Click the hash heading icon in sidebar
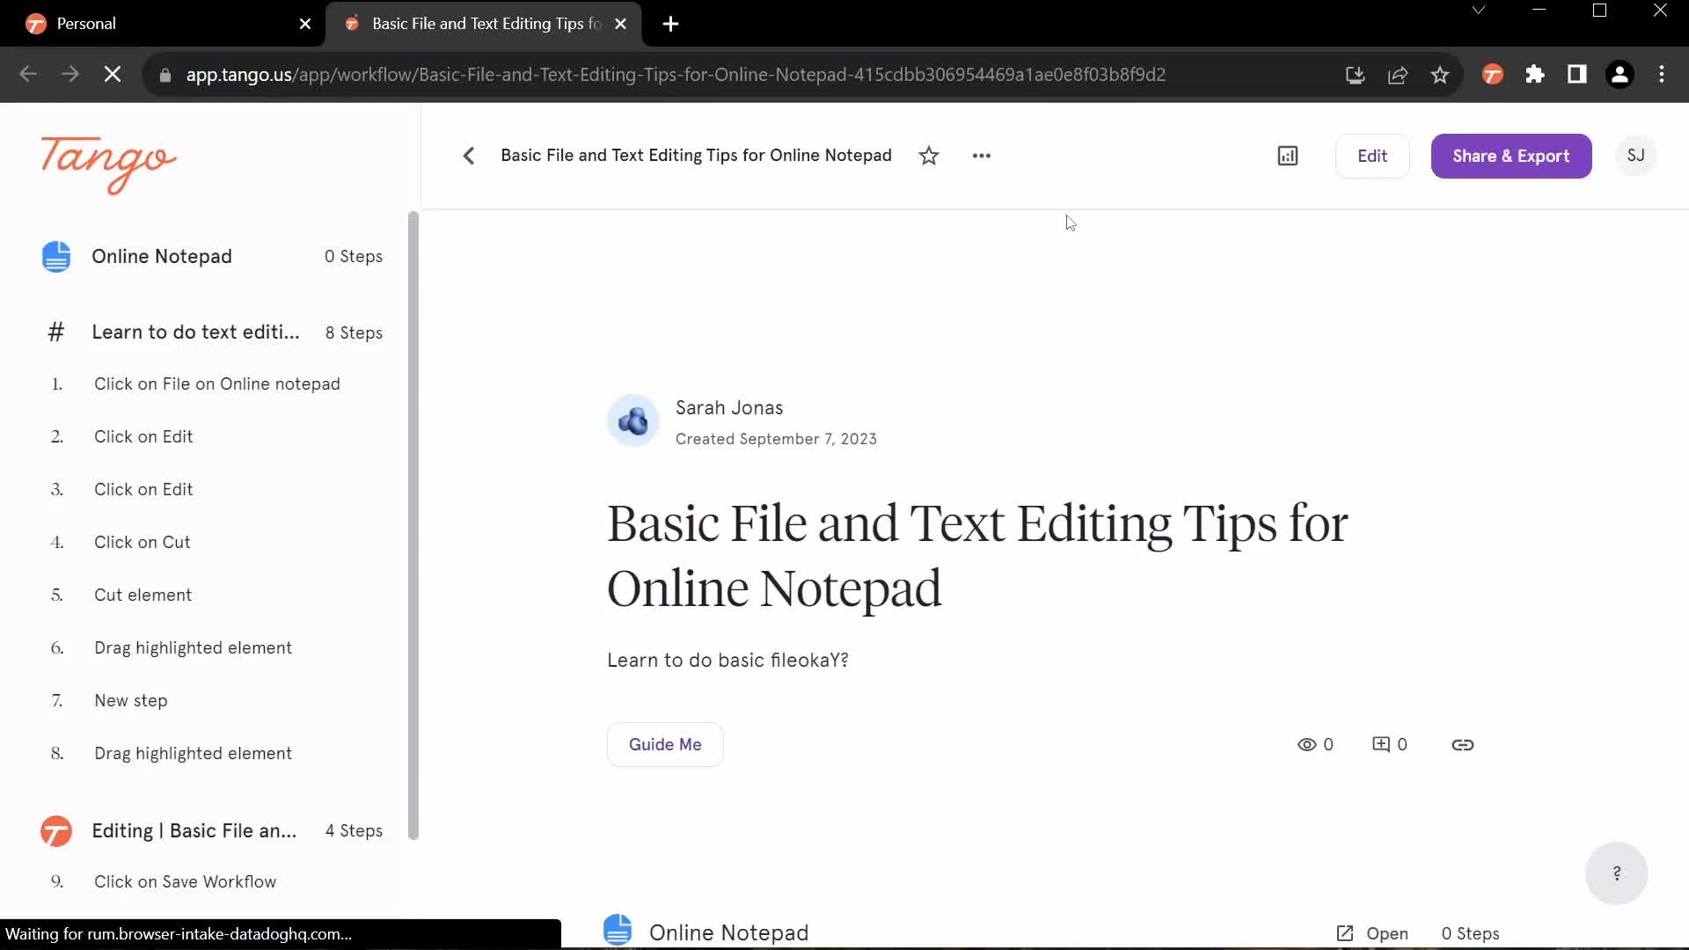Image resolution: width=1689 pixels, height=950 pixels. 56,332
